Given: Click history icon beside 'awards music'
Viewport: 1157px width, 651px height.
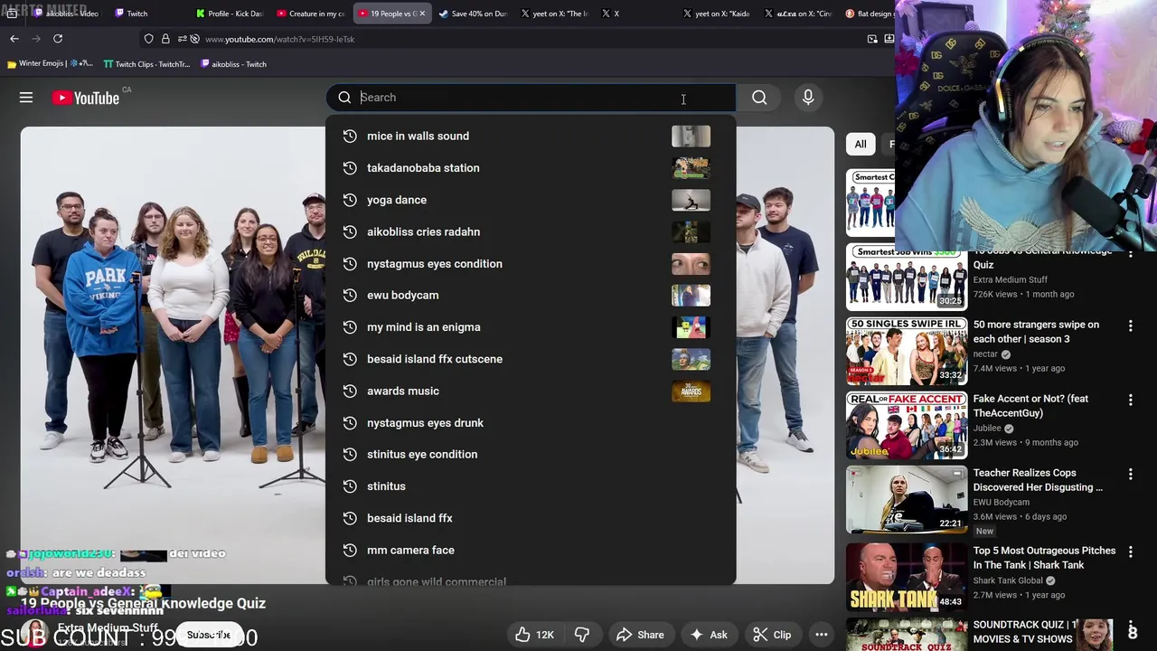Looking at the screenshot, I should pos(350,391).
